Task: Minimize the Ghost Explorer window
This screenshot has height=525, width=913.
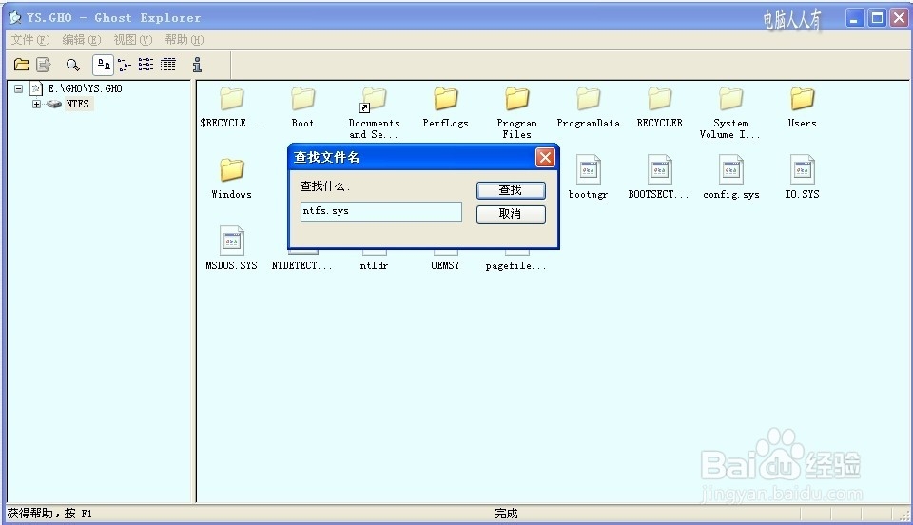Action: click(854, 18)
